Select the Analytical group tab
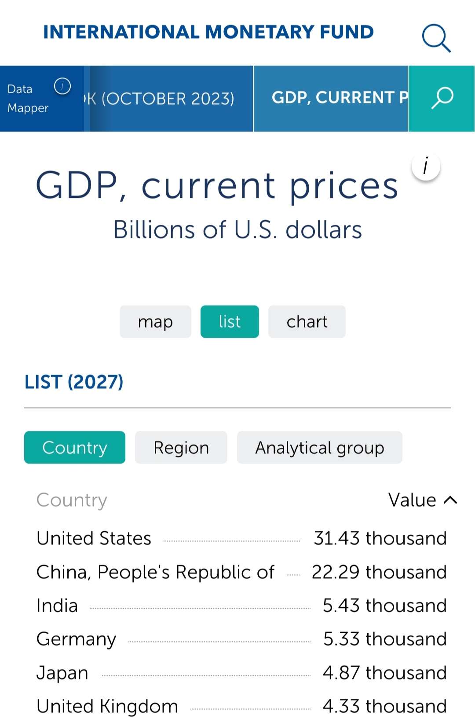Image resolution: width=475 pixels, height=726 pixels. click(x=319, y=448)
